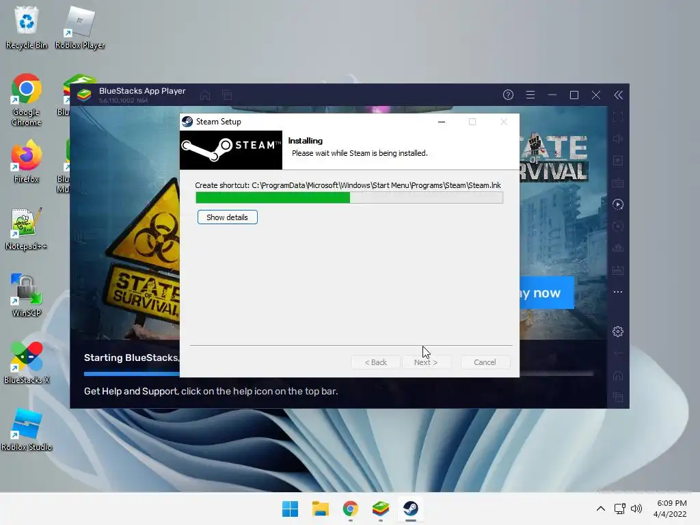The width and height of the screenshot is (700, 525).
Task: Click BlueStacks icon in taskbar
Action: 380,509
